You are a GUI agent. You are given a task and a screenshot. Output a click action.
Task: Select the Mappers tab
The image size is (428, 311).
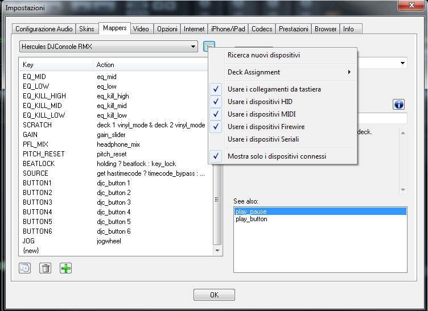click(114, 28)
